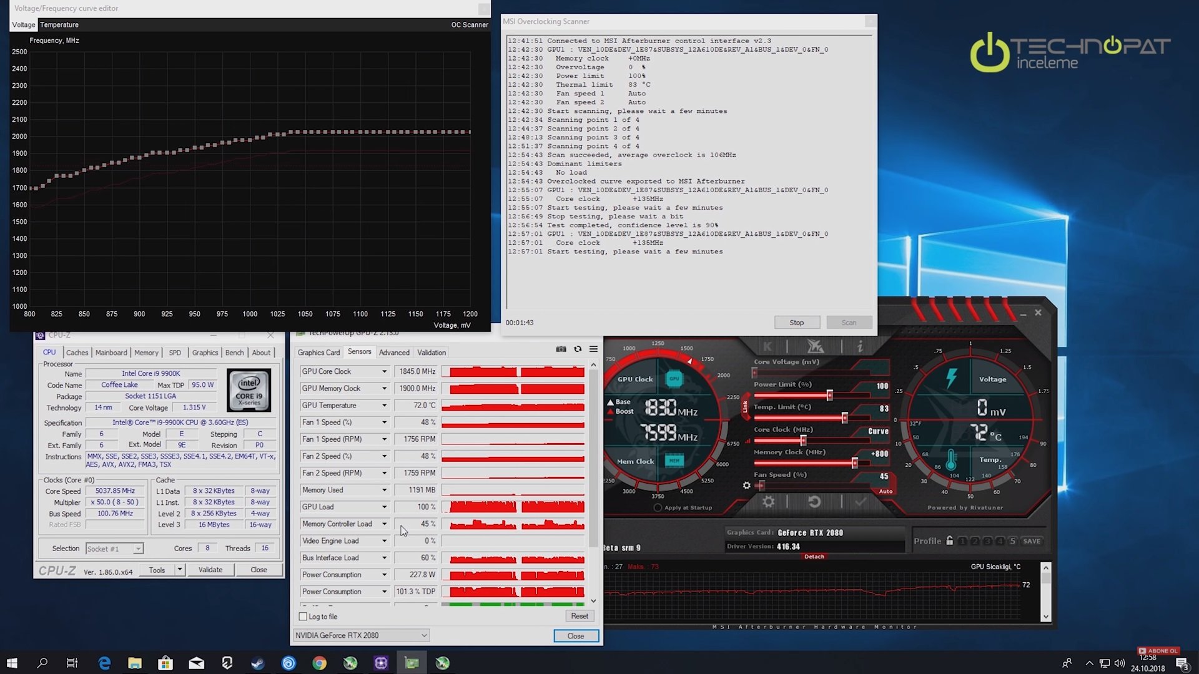
Task: Click the GPU-Z Reset button
Action: [579, 616]
